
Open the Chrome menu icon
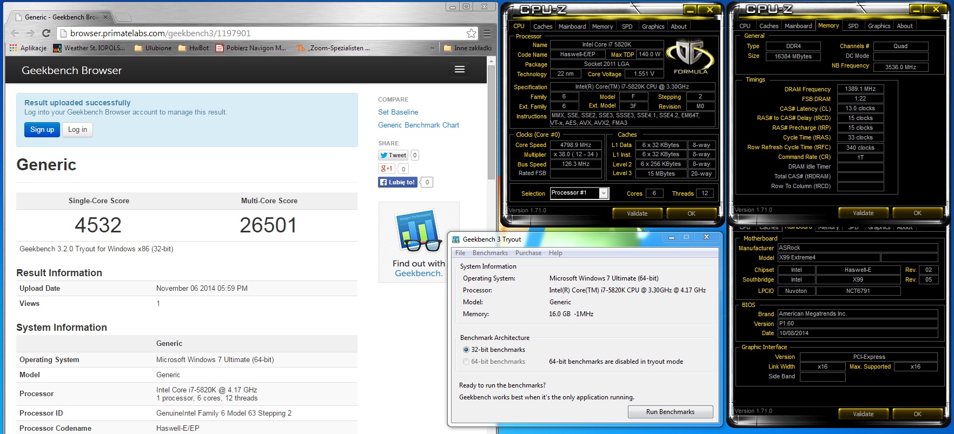487,33
